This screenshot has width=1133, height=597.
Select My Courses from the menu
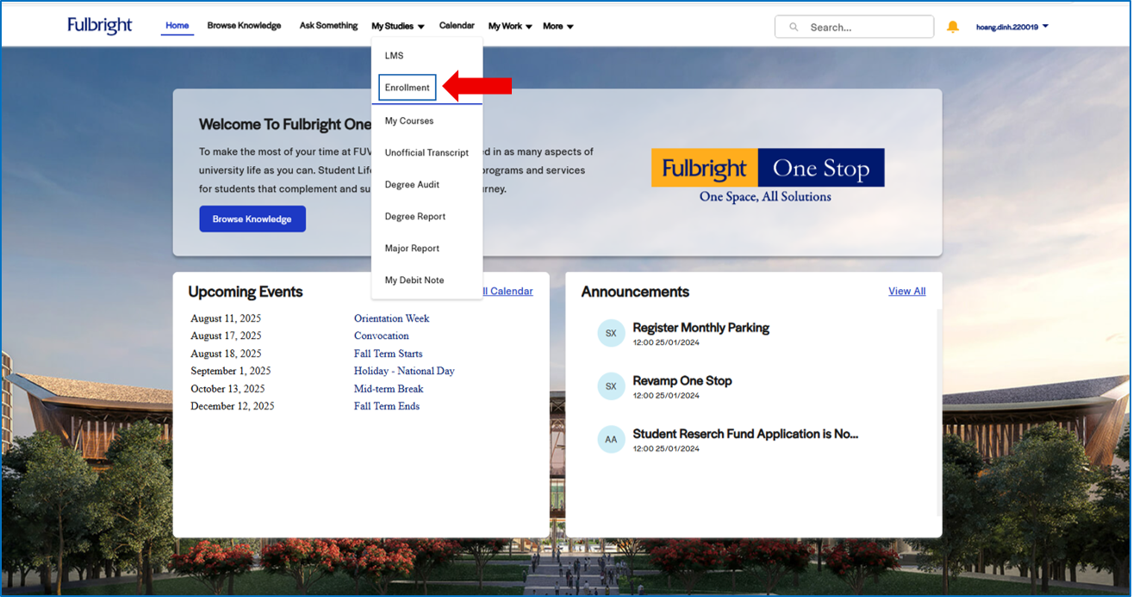(x=409, y=121)
